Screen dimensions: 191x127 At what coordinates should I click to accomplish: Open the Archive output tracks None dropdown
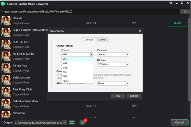coord(113,84)
